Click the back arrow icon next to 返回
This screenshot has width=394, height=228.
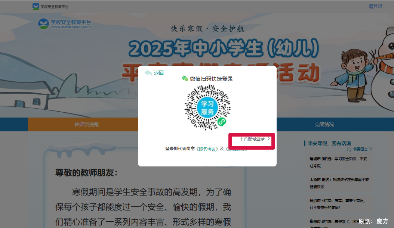149,73
